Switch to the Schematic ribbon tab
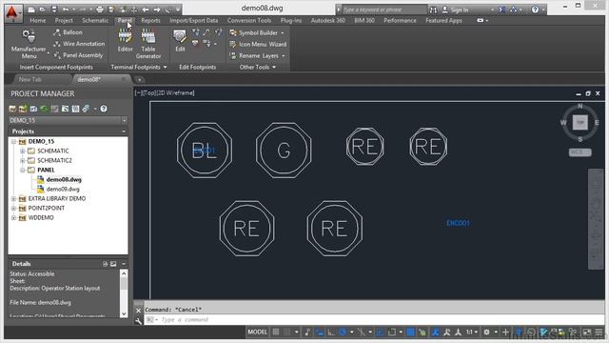This screenshot has width=609, height=343. [x=95, y=20]
